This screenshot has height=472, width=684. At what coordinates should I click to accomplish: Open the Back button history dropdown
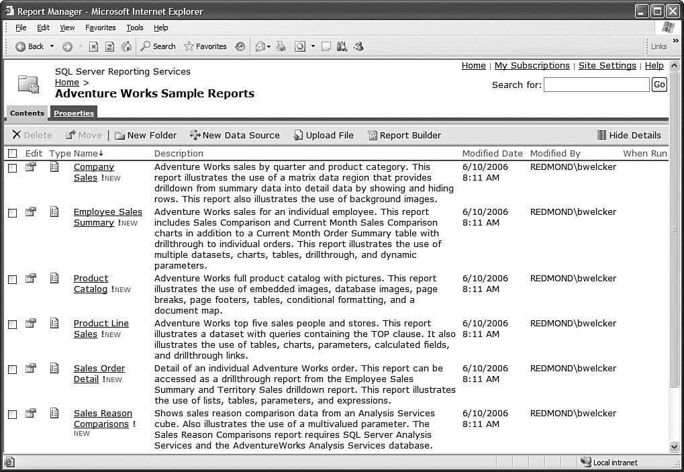pos(52,46)
